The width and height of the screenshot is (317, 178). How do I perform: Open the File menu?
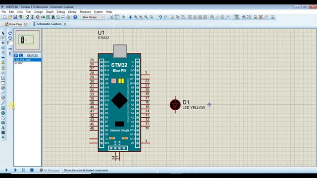pos(3,12)
